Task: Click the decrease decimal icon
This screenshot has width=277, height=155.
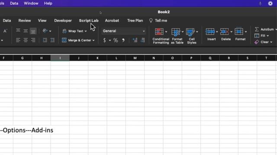Action: [142, 40]
